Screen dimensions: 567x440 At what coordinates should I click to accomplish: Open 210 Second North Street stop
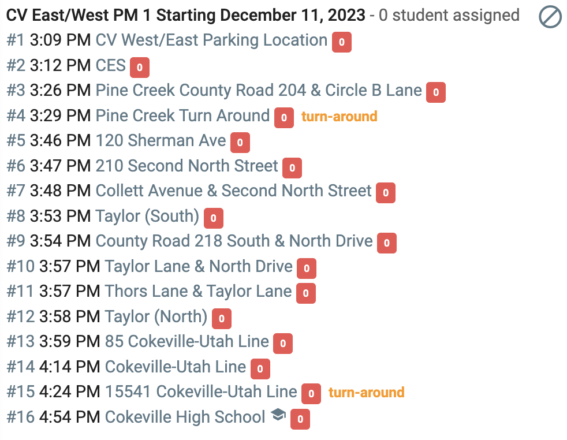pos(186,166)
